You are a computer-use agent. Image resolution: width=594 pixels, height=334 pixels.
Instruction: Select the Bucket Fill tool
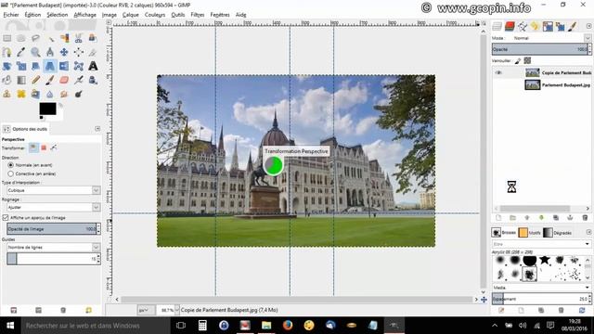(x=6, y=80)
